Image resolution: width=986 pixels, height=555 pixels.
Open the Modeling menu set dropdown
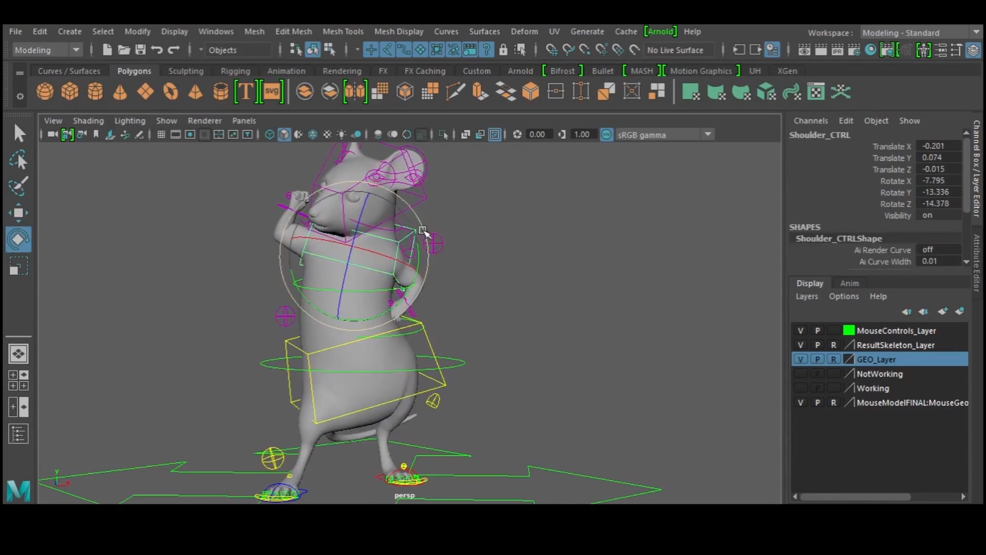point(47,50)
